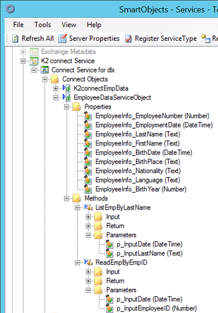Collapse the ListEmpByLastName method

click(x=77, y=208)
